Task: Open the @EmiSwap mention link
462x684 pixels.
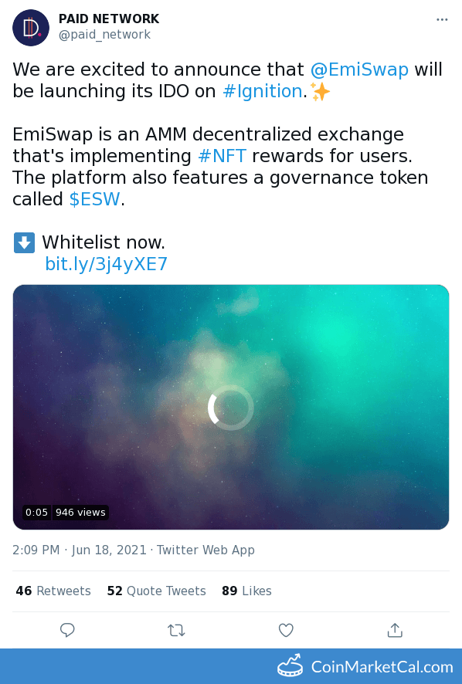Action: point(359,69)
